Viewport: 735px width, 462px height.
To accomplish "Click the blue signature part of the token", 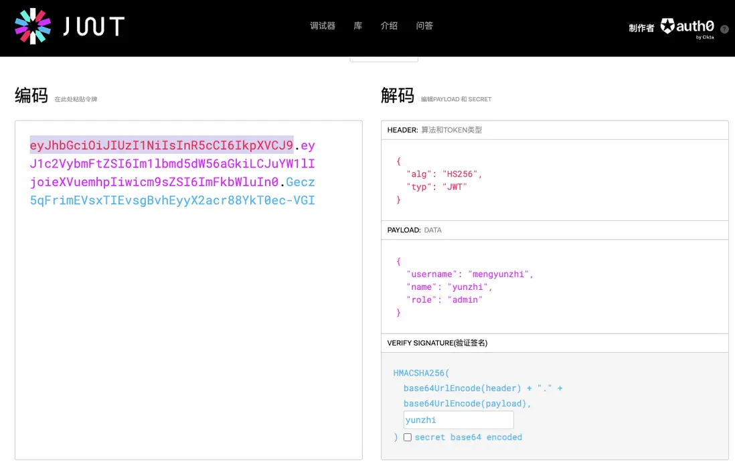I will (x=173, y=200).
